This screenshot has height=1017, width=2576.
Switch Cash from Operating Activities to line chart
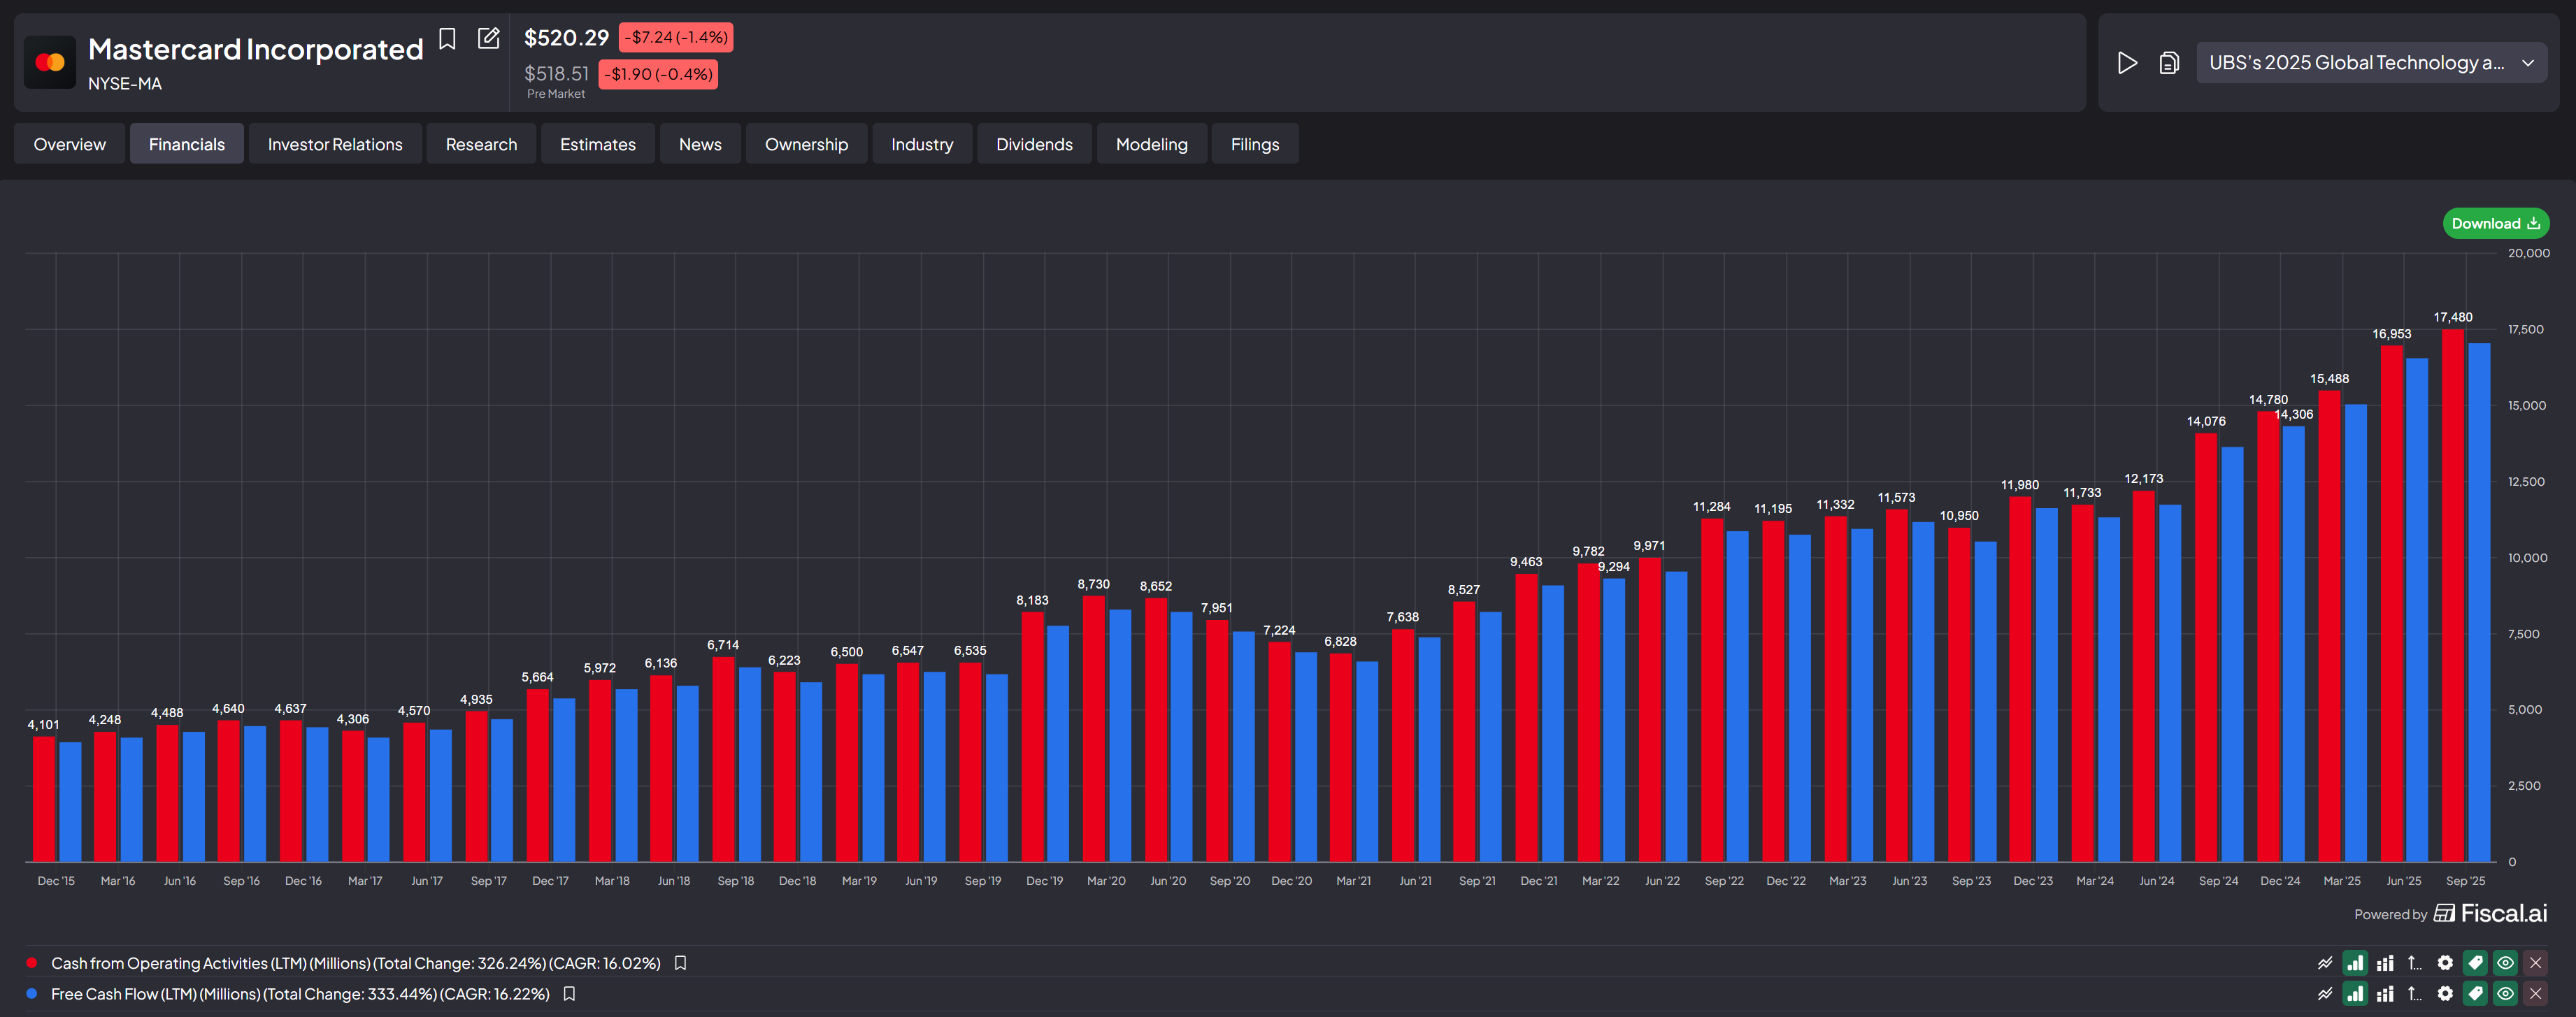point(2325,963)
